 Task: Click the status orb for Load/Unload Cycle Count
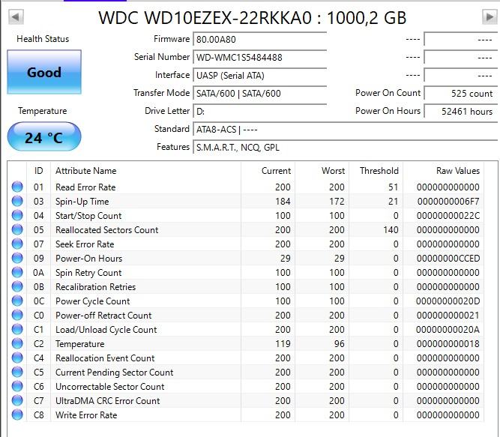click(x=17, y=329)
